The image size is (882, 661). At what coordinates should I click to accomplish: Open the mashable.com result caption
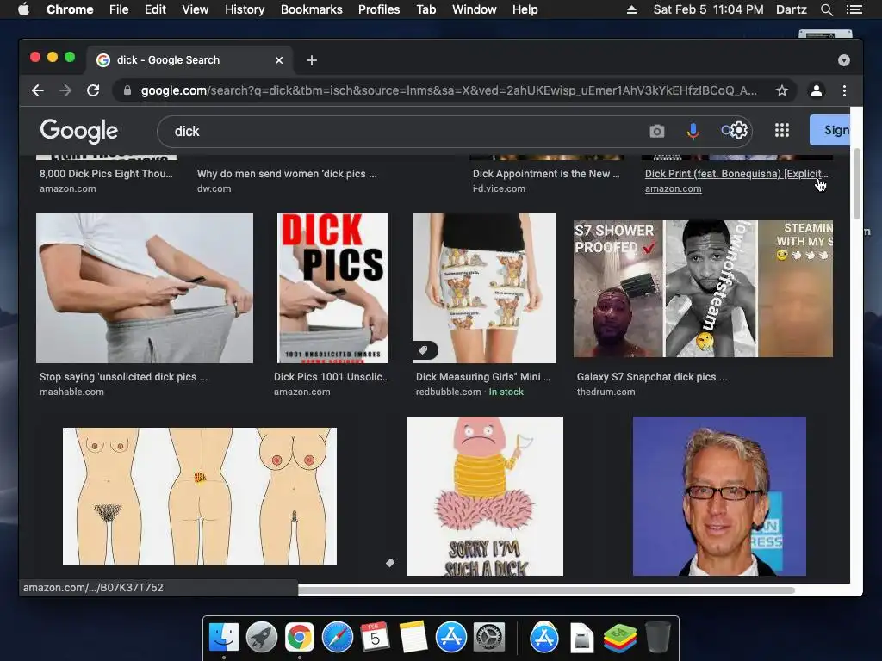pos(71,392)
